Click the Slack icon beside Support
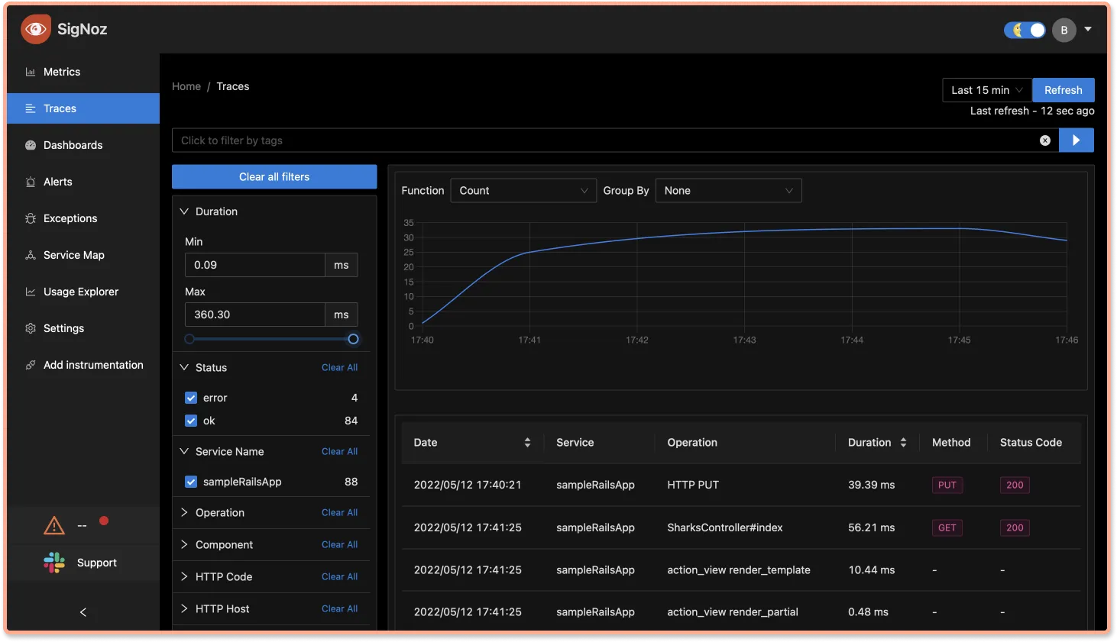Image resolution: width=1117 pixels, height=642 pixels. tap(54, 563)
